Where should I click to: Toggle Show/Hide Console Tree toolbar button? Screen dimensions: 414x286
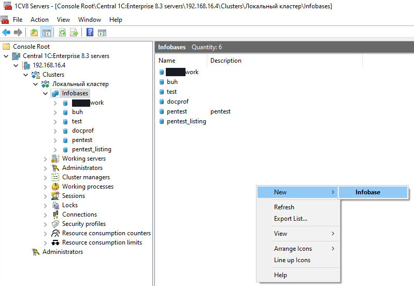coord(47,33)
